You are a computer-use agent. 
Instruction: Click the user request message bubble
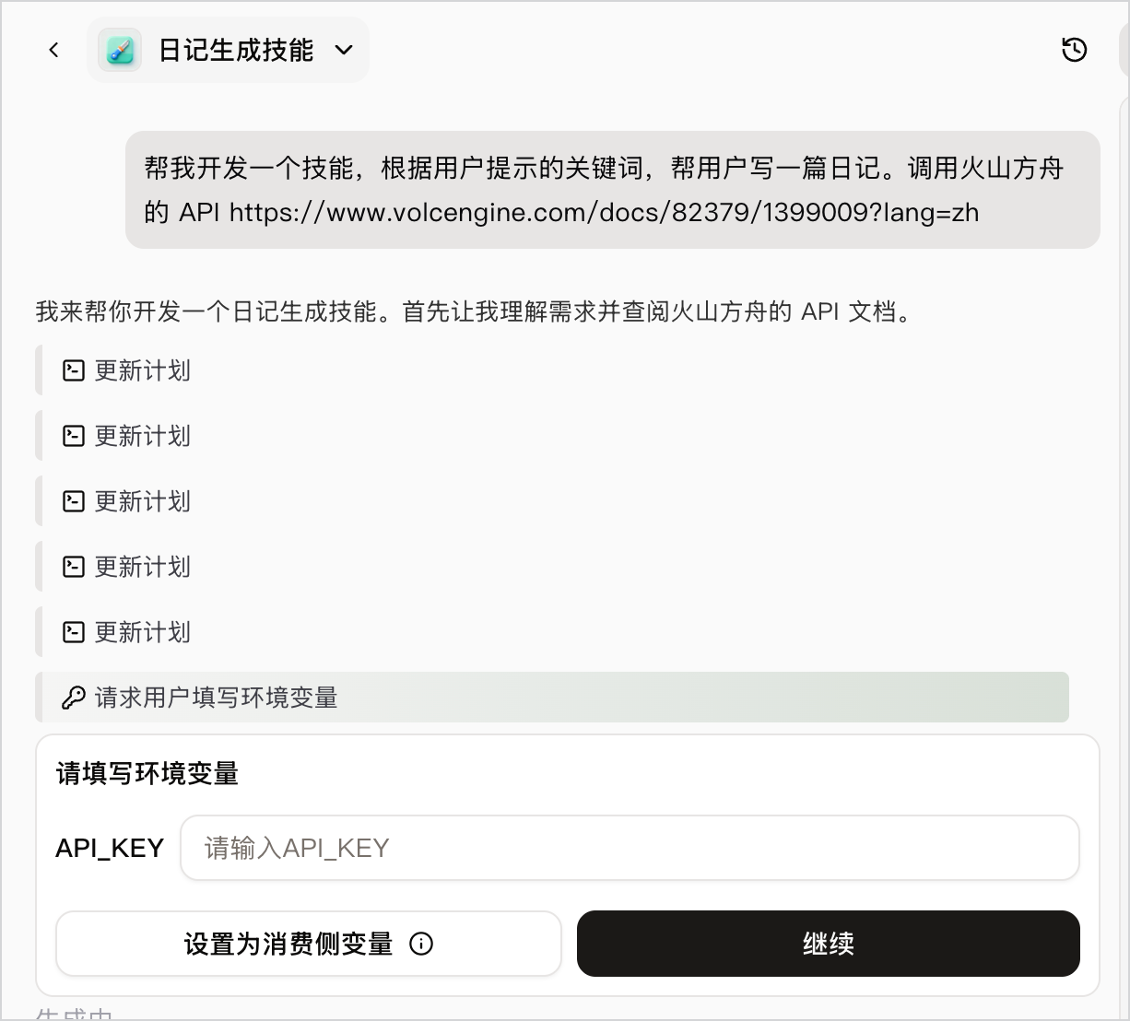613,190
